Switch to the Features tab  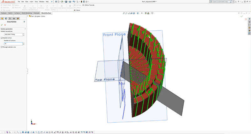(x=3, y=13)
